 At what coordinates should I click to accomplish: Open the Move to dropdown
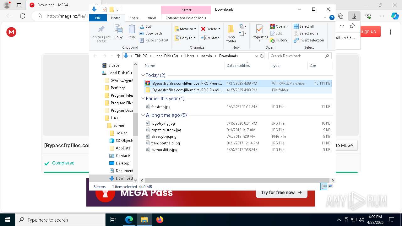[185, 29]
